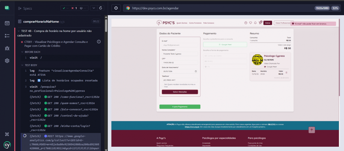Open the test run options chevron dropdown
Screen dimensions: 344x151
coord(94,8)
